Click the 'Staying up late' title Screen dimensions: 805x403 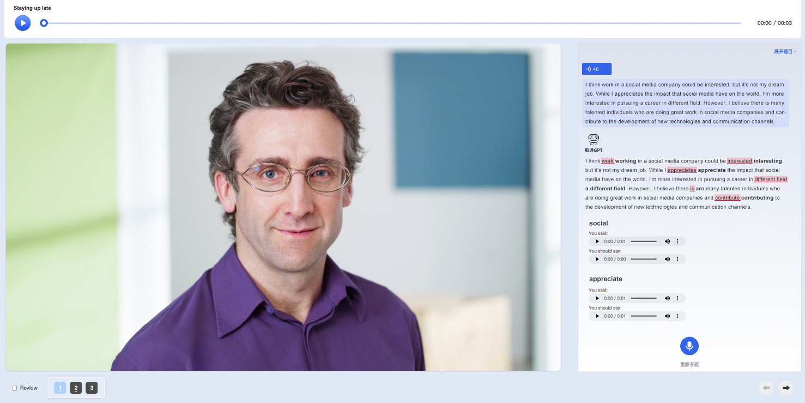[x=32, y=8]
